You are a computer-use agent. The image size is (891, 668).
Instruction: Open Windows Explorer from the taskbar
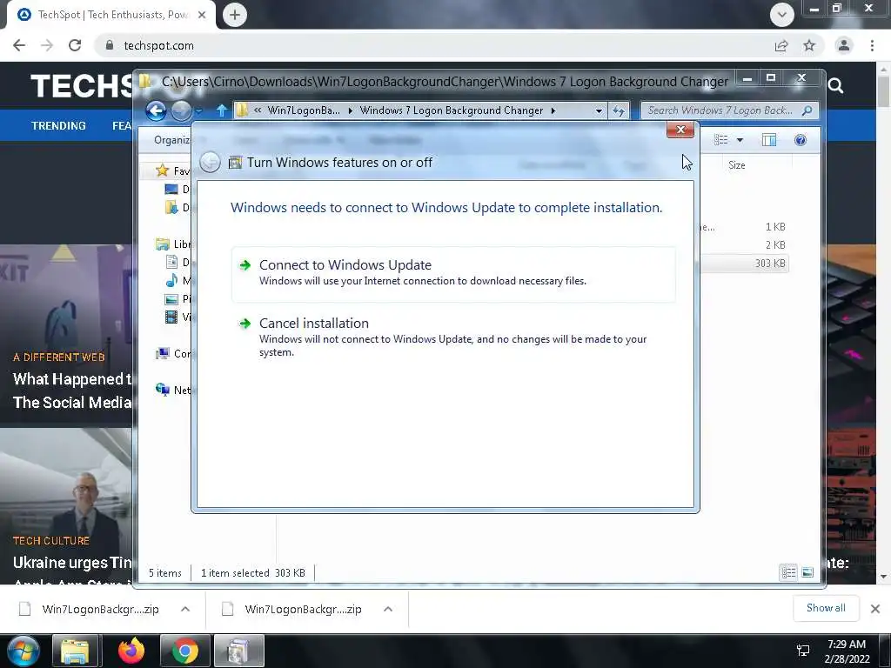76,651
